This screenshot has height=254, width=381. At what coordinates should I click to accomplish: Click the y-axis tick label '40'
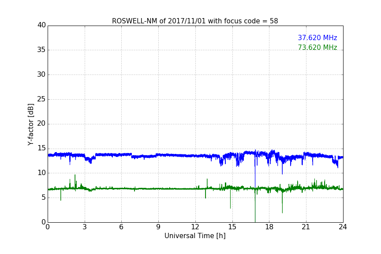41,25
